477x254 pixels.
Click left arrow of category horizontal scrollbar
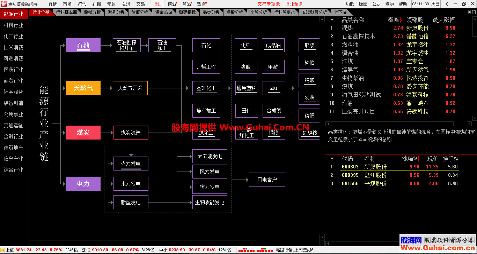pos(328,124)
